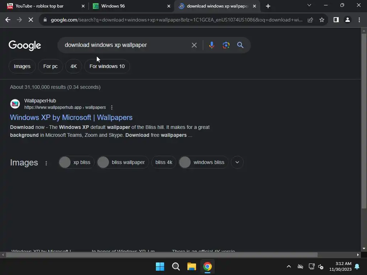Start voice search with the microphone

pos(211,45)
